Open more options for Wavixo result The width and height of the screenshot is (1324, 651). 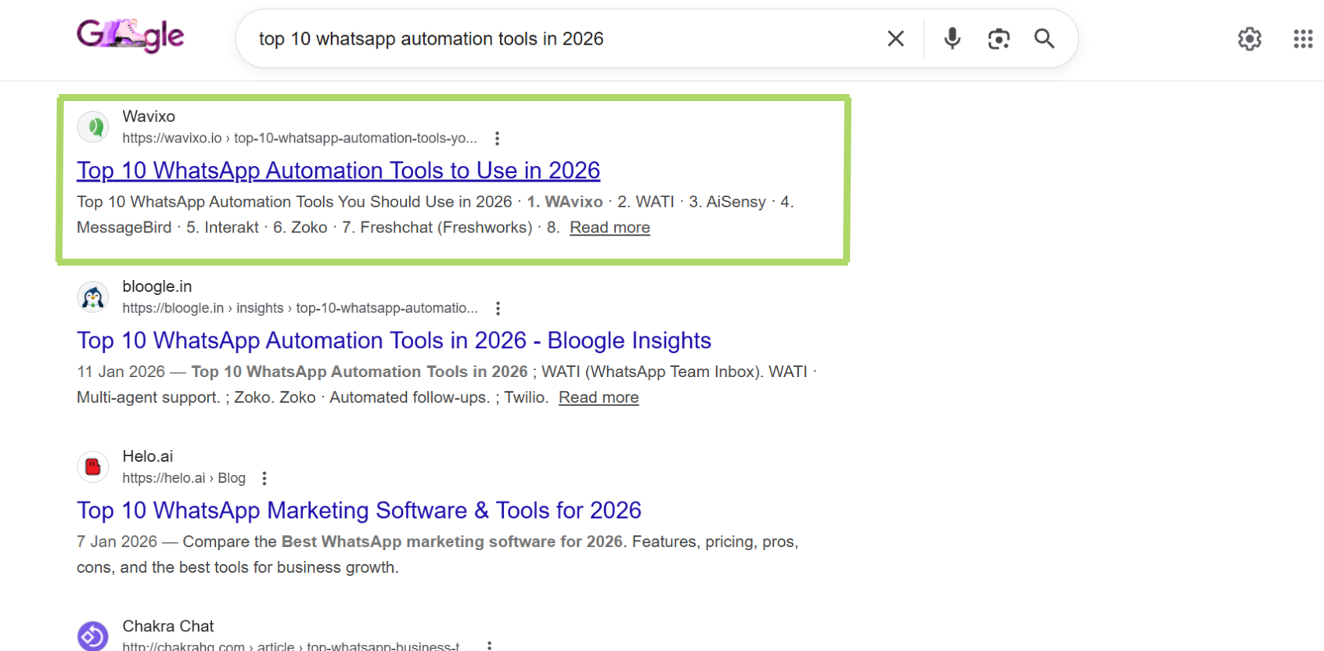(497, 138)
